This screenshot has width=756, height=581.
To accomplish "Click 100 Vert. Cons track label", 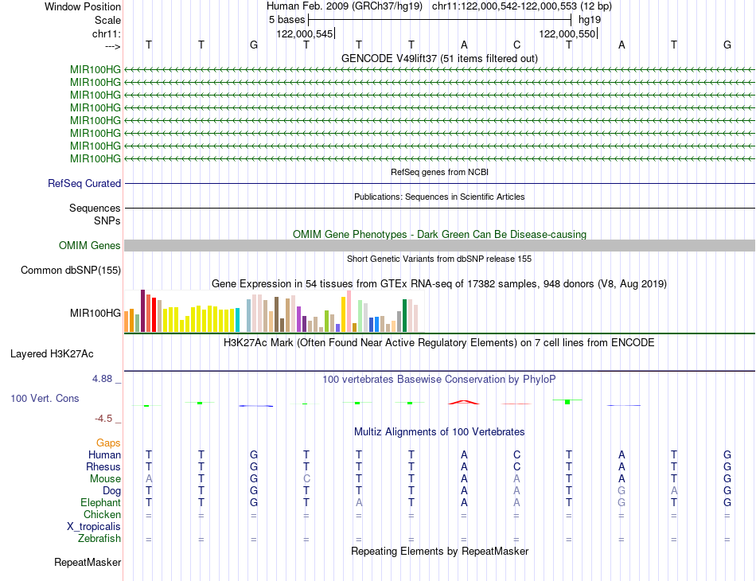I will click(45, 398).
